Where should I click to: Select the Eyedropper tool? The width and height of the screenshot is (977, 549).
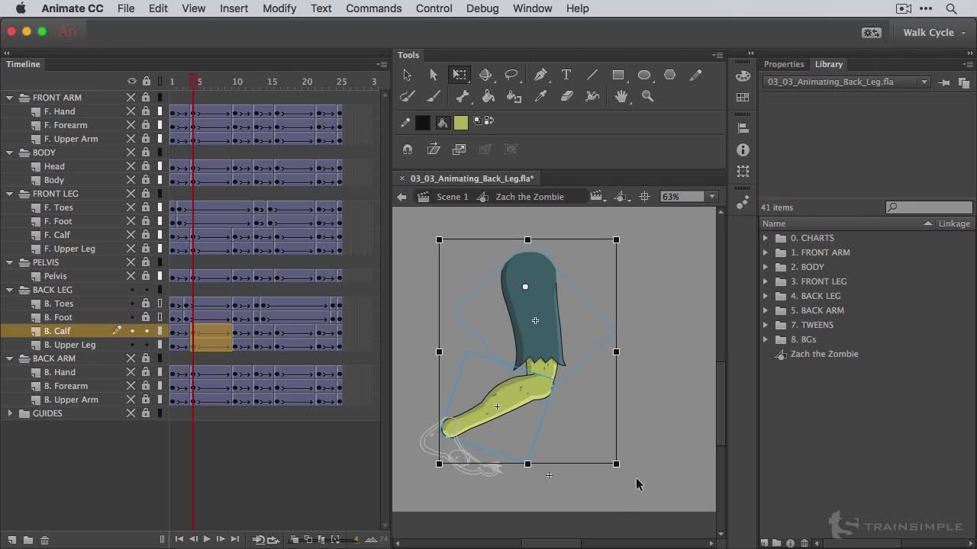click(x=541, y=96)
